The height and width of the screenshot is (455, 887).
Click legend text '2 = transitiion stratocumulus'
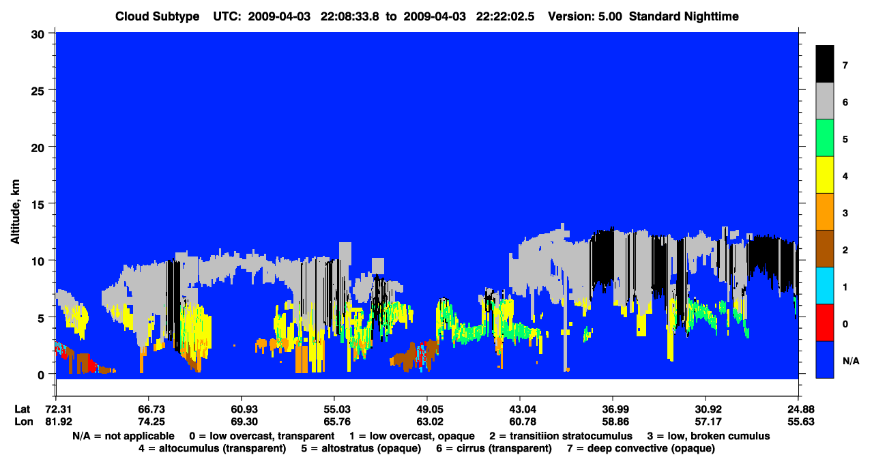click(x=561, y=436)
